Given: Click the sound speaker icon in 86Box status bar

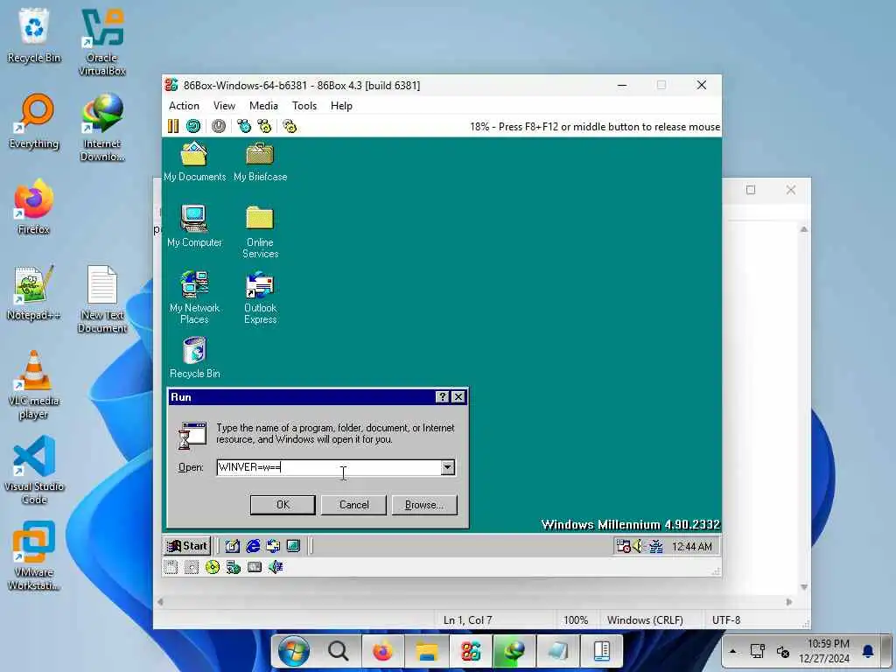Looking at the screenshot, I should pos(276,567).
